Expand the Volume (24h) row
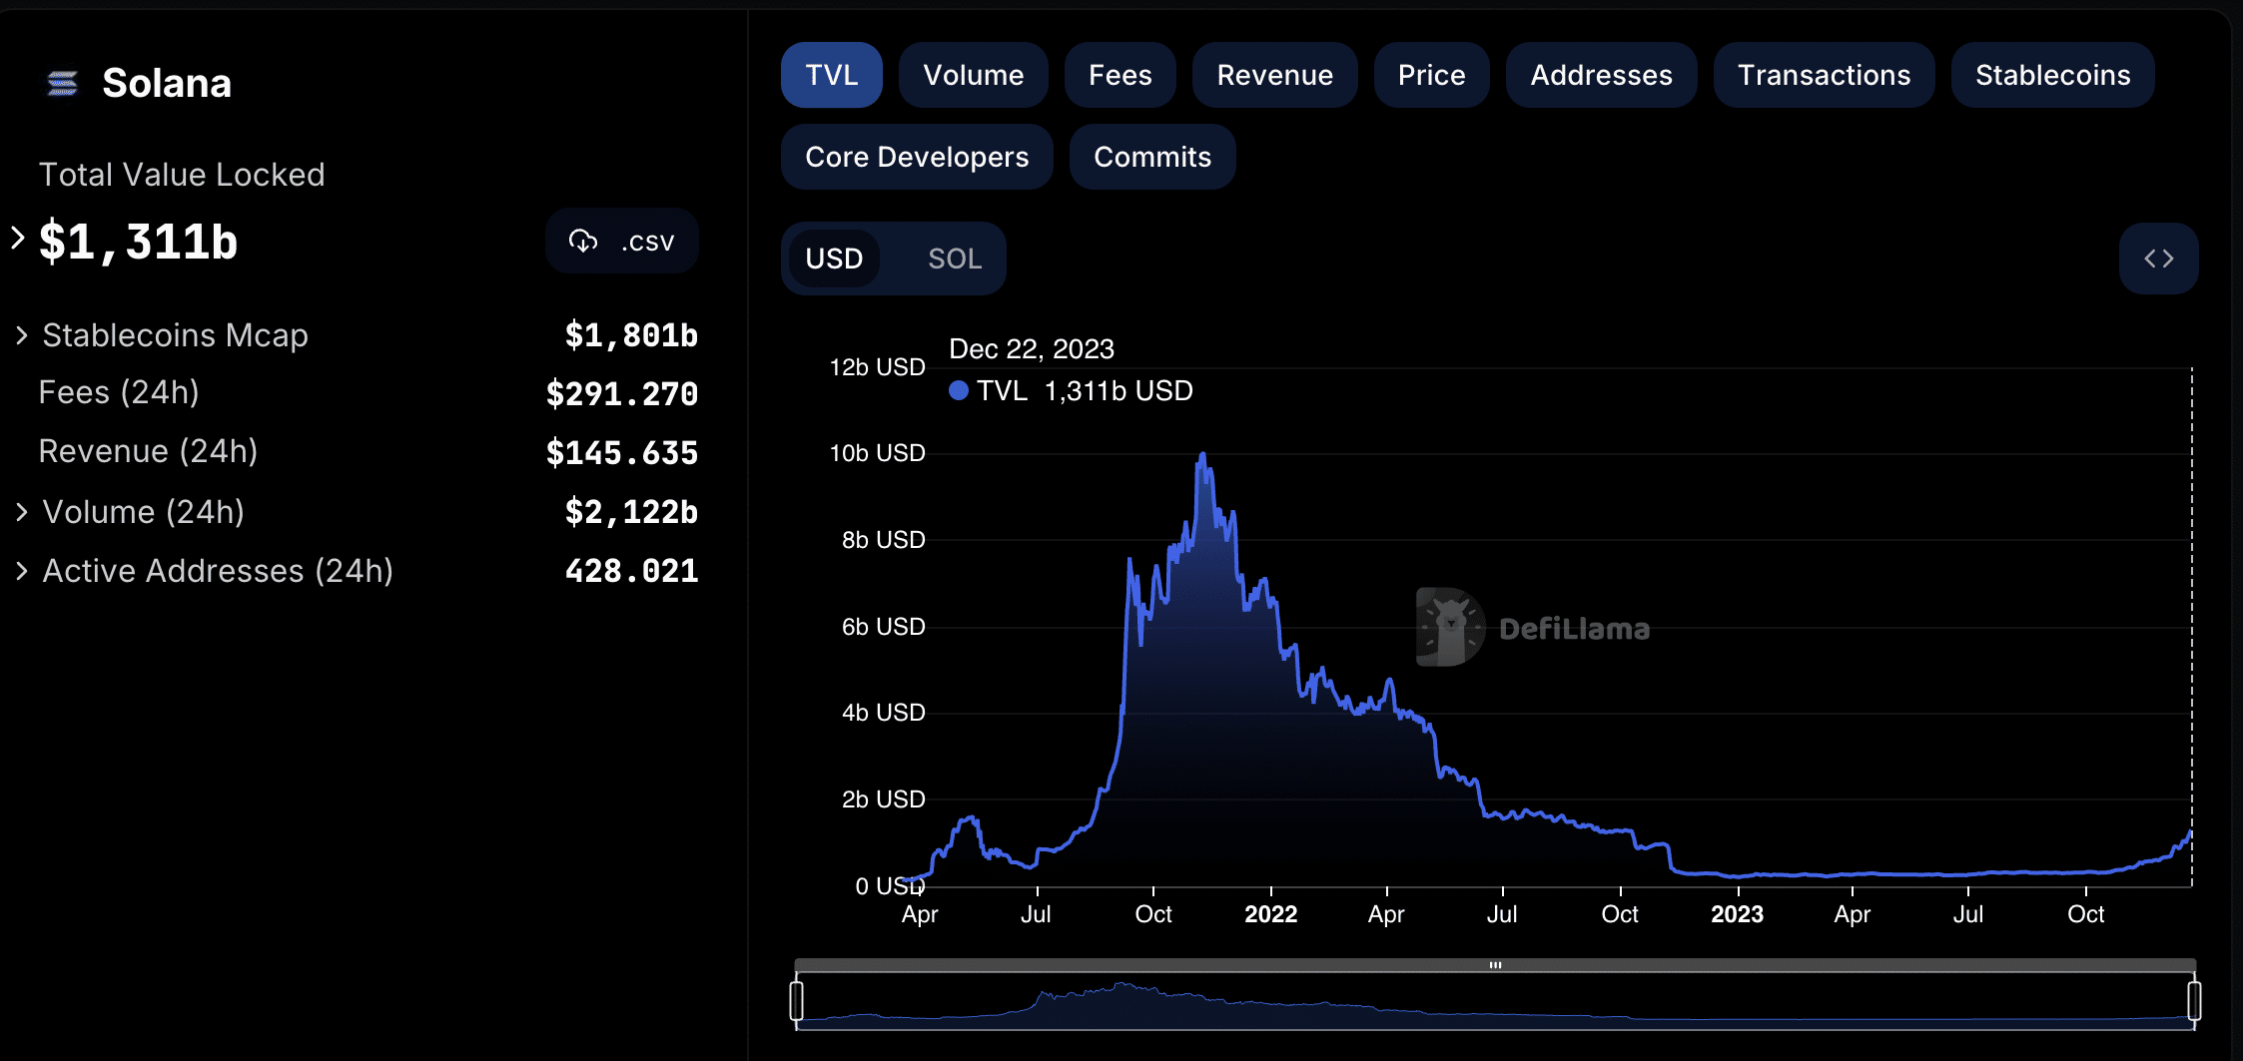 coord(22,512)
